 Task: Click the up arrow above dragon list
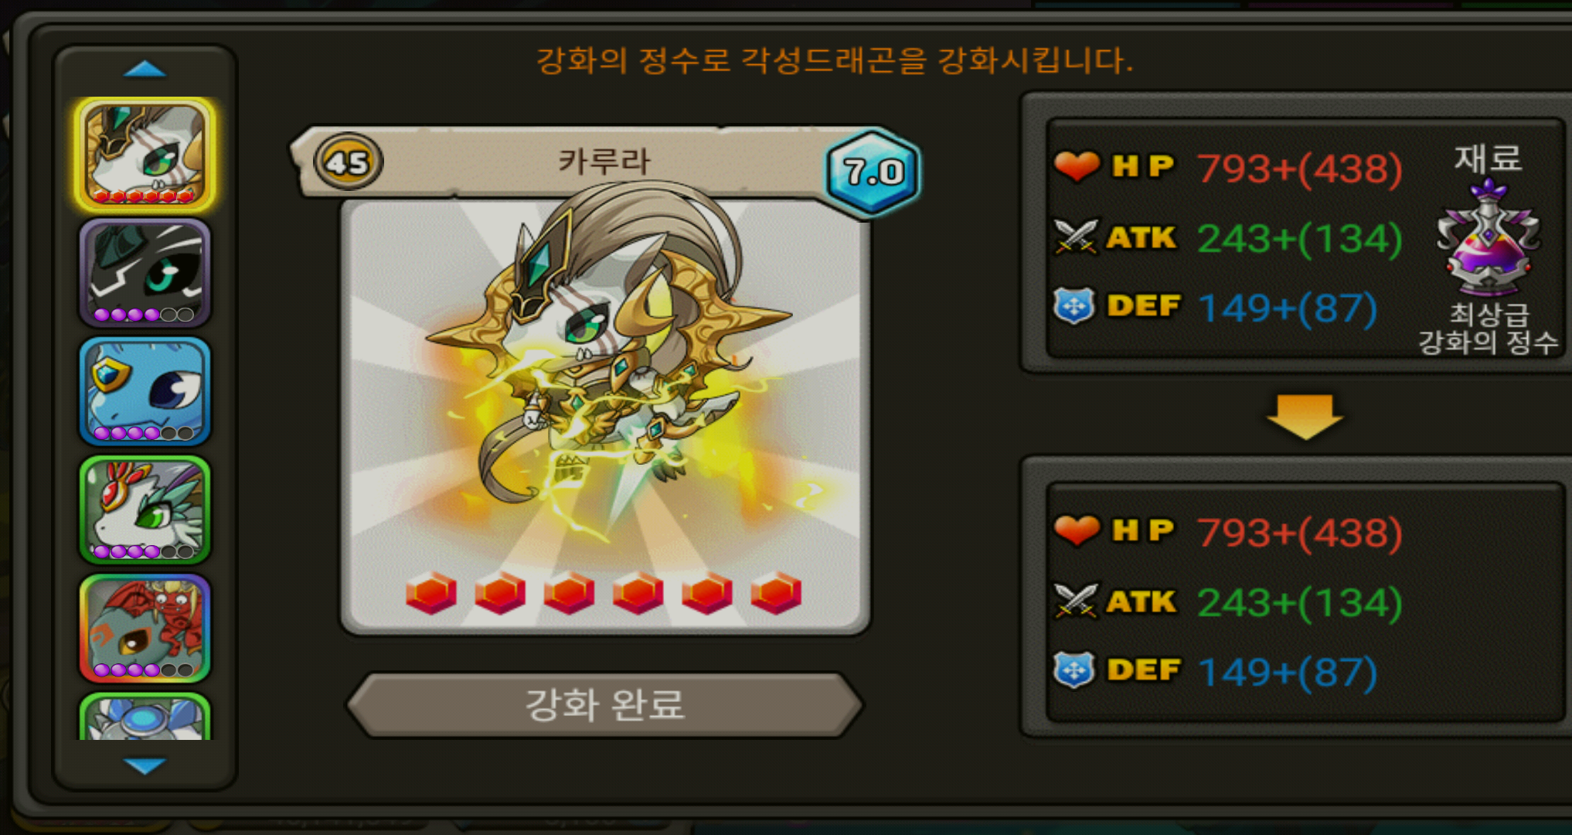click(x=145, y=70)
